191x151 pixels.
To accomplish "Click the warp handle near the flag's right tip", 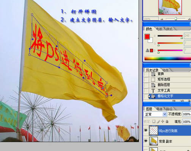I will [111, 95].
